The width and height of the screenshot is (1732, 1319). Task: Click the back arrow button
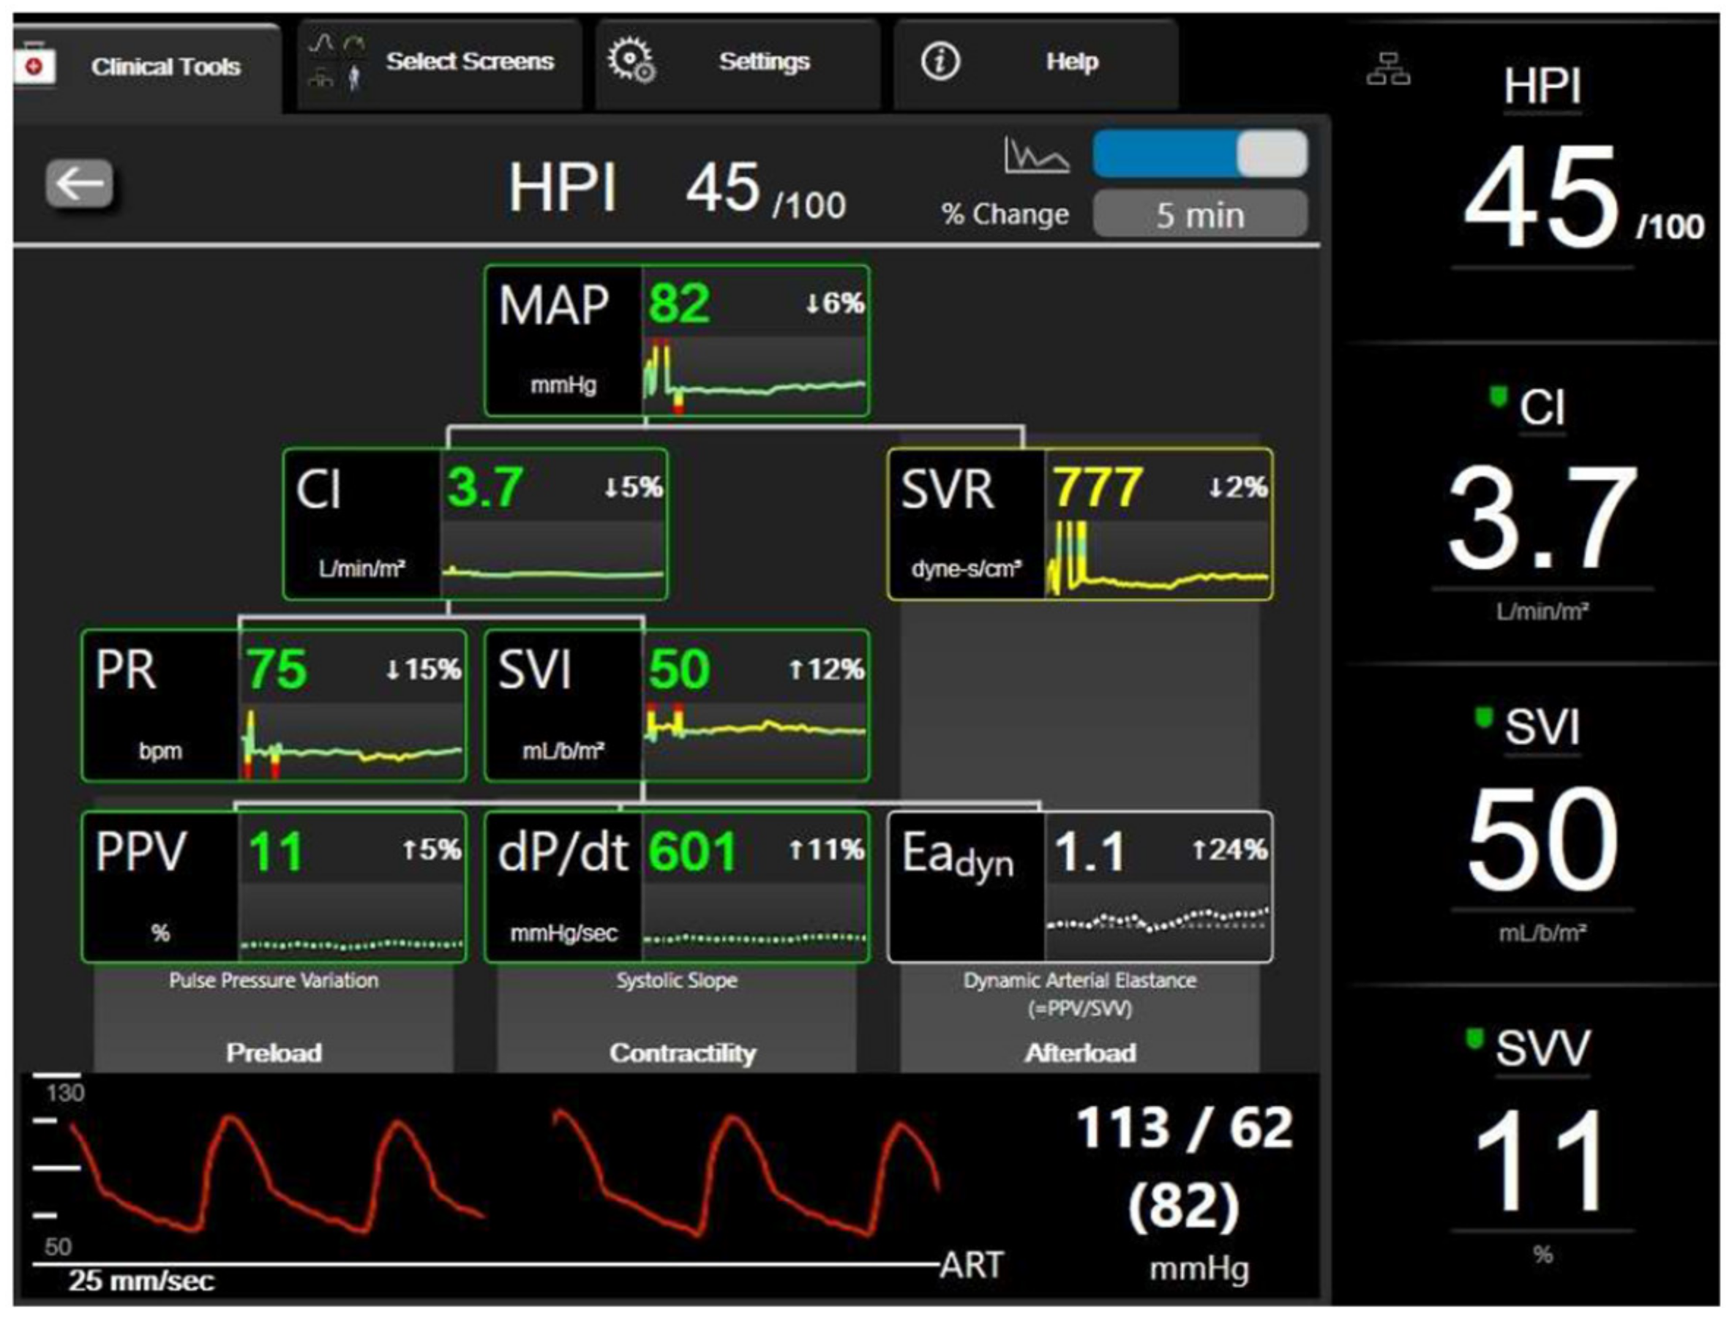(x=79, y=184)
